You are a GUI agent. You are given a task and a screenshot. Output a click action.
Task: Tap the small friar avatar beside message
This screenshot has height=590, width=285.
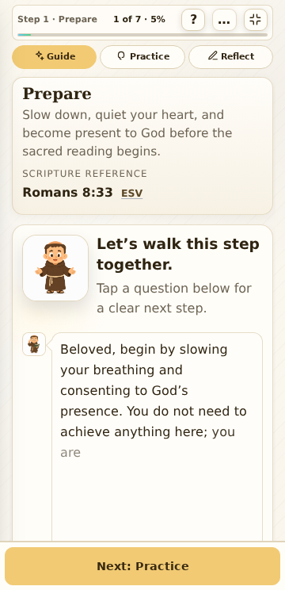[x=34, y=344]
